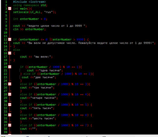Click closing brace on line 18
158x137 pixels.
[x=14, y=60]
